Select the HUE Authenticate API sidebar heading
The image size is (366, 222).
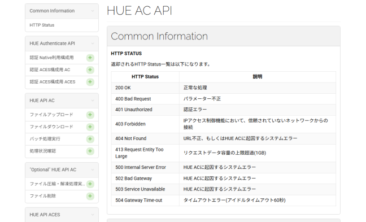[x=52, y=43]
